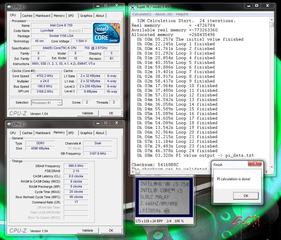The height and width of the screenshot is (240, 281).
Task: Open Graphics tab in top CPU-Z window
Action: click(86, 16)
